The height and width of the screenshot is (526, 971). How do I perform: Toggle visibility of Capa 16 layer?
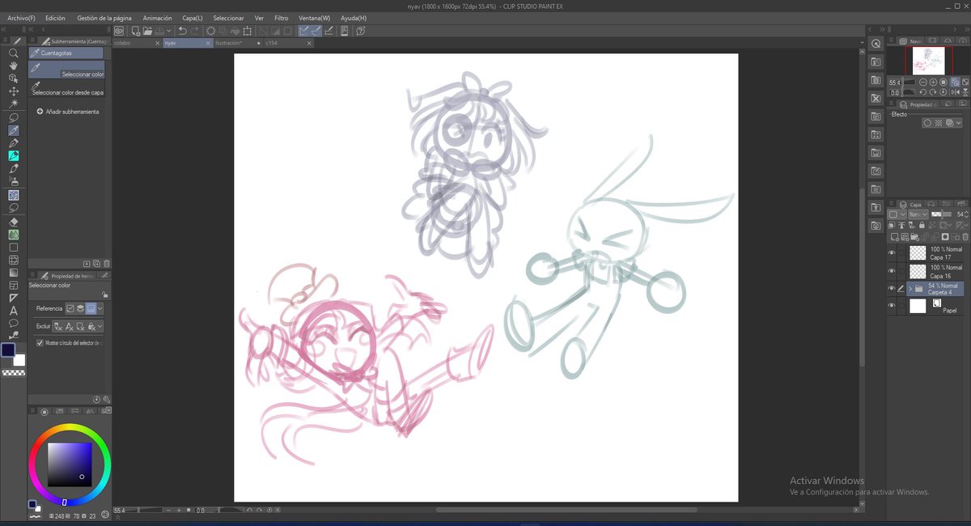892,271
